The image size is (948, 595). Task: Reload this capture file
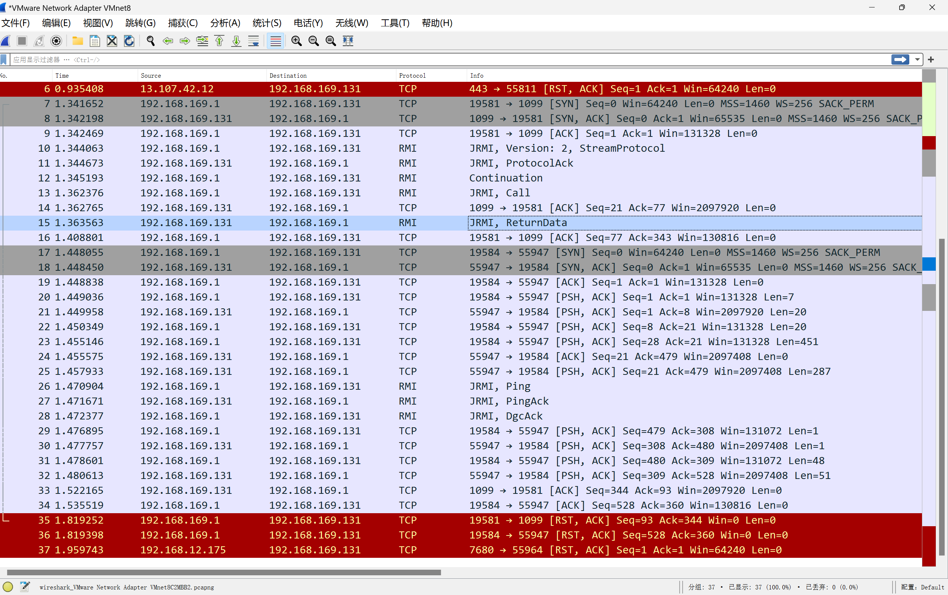(129, 41)
